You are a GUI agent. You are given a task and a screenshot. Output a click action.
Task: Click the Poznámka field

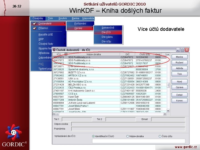(x=128, y=129)
